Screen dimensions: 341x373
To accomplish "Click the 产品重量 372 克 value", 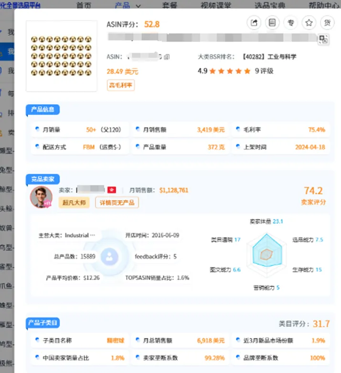I will [216, 147].
